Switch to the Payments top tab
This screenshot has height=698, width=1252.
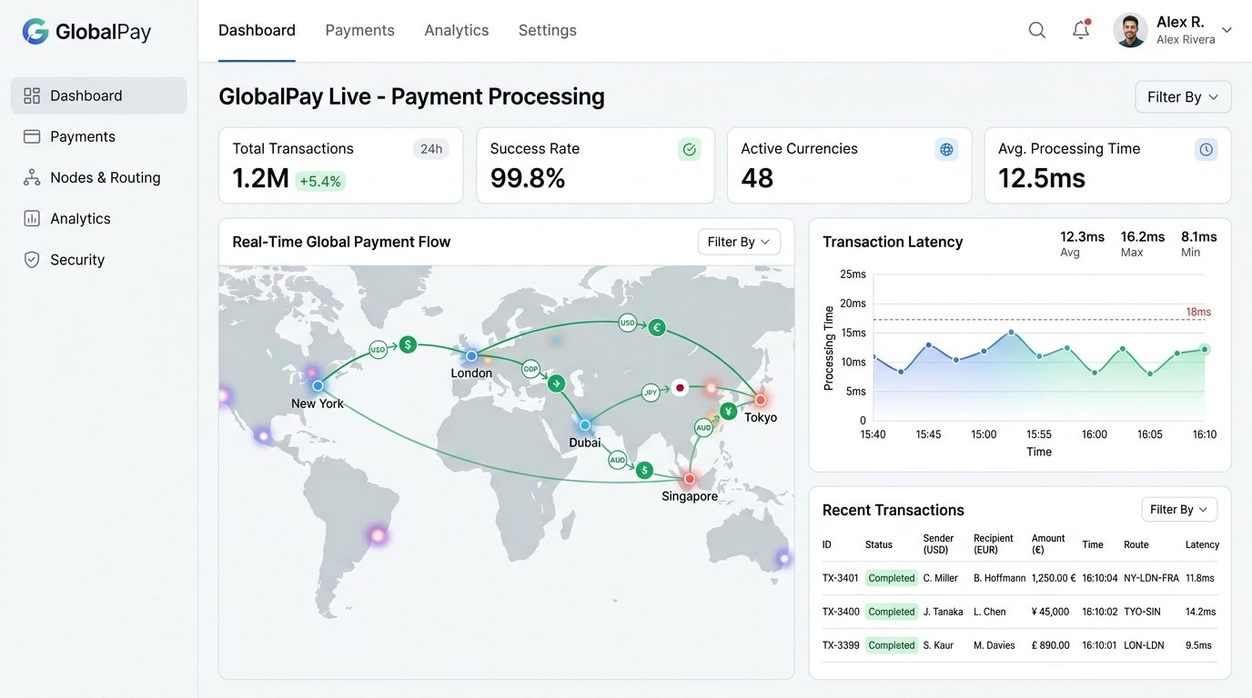pos(360,30)
